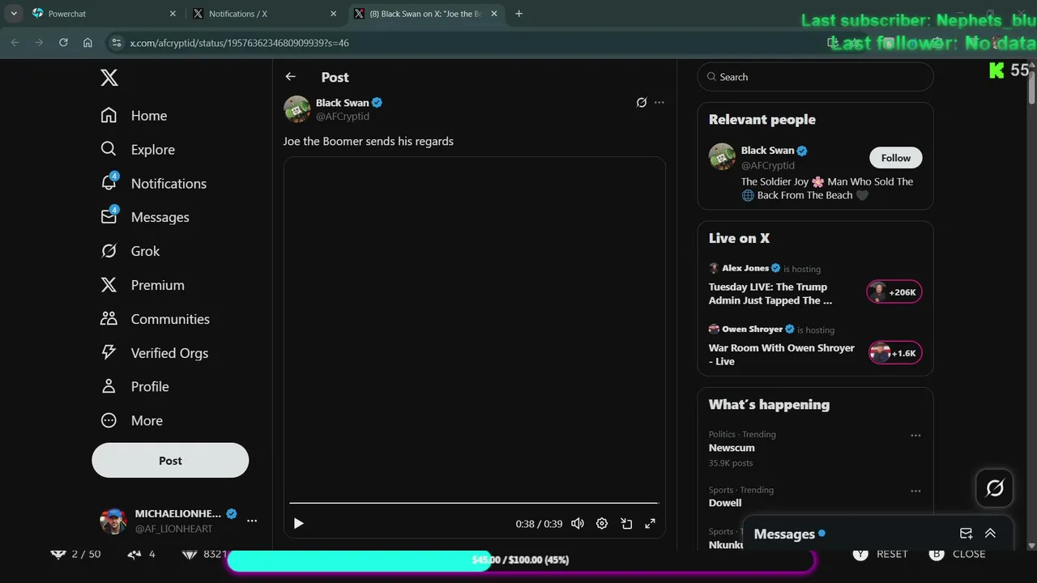1037x583 pixels.
Task: Open tab search dropdown arrow
Action: tap(14, 14)
